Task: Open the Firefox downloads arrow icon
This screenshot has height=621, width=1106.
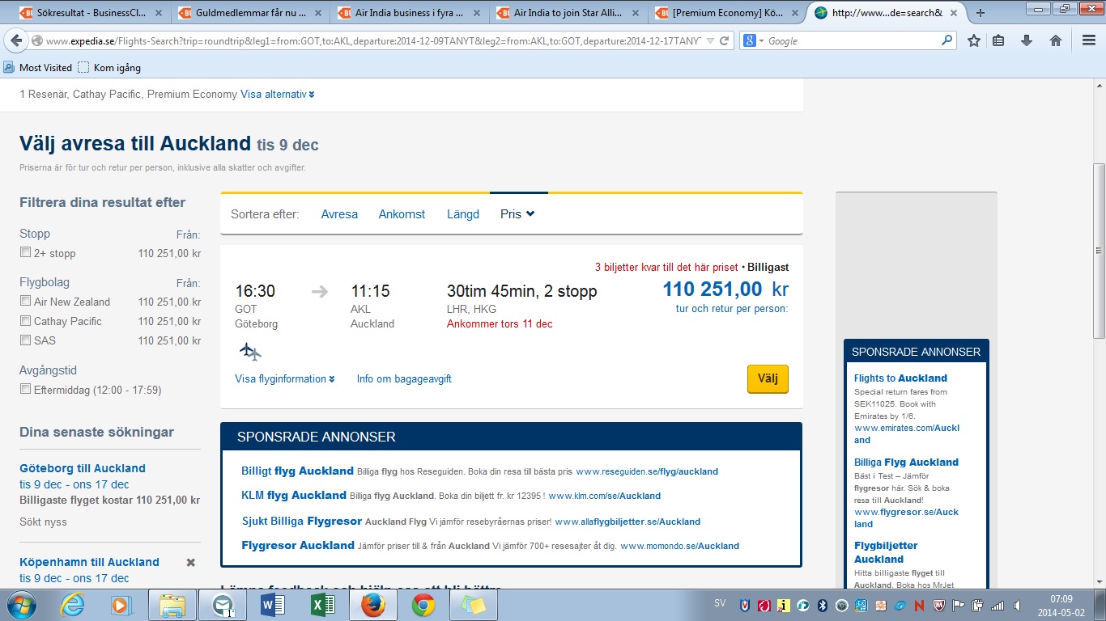Action: [x=1027, y=40]
